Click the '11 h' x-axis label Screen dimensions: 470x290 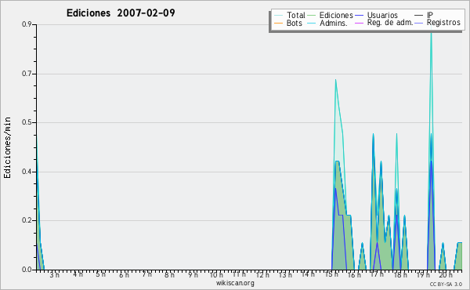pos(239,274)
